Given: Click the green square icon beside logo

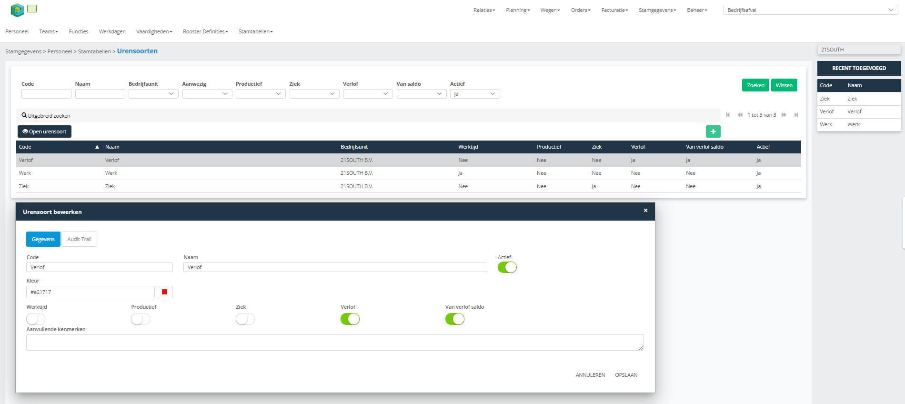Looking at the screenshot, I should pyautogui.click(x=32, y=9).
